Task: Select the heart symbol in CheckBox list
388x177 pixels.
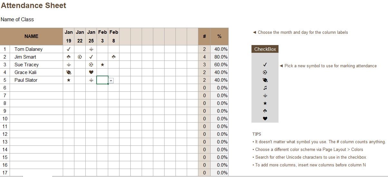Action: pos(265,119)
